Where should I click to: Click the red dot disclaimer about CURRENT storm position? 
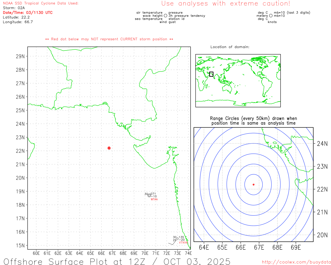(109, 39)
